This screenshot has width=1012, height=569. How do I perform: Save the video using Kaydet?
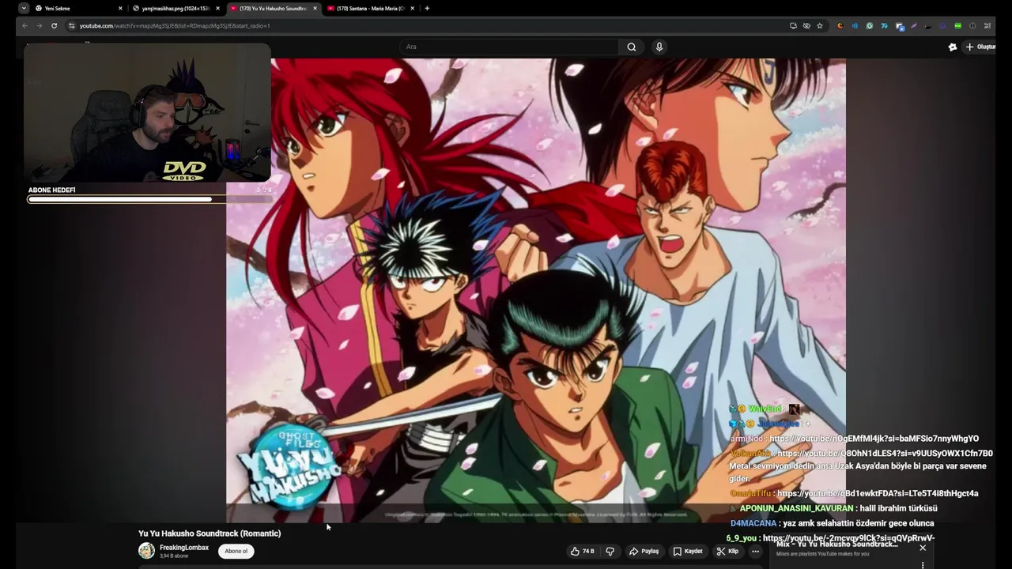(x=687, y=551)
